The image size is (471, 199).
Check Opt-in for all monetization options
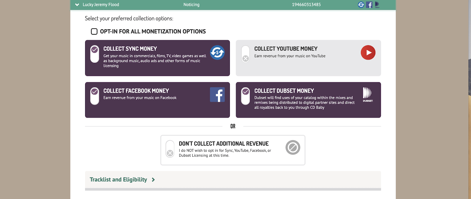94,31
